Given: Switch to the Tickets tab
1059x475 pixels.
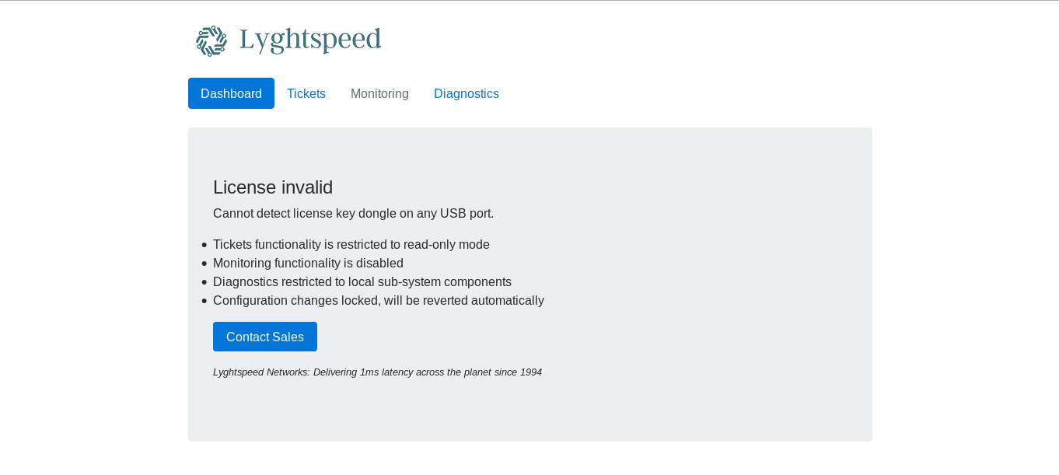Looking at the screenshot, I should click(306, 93).
